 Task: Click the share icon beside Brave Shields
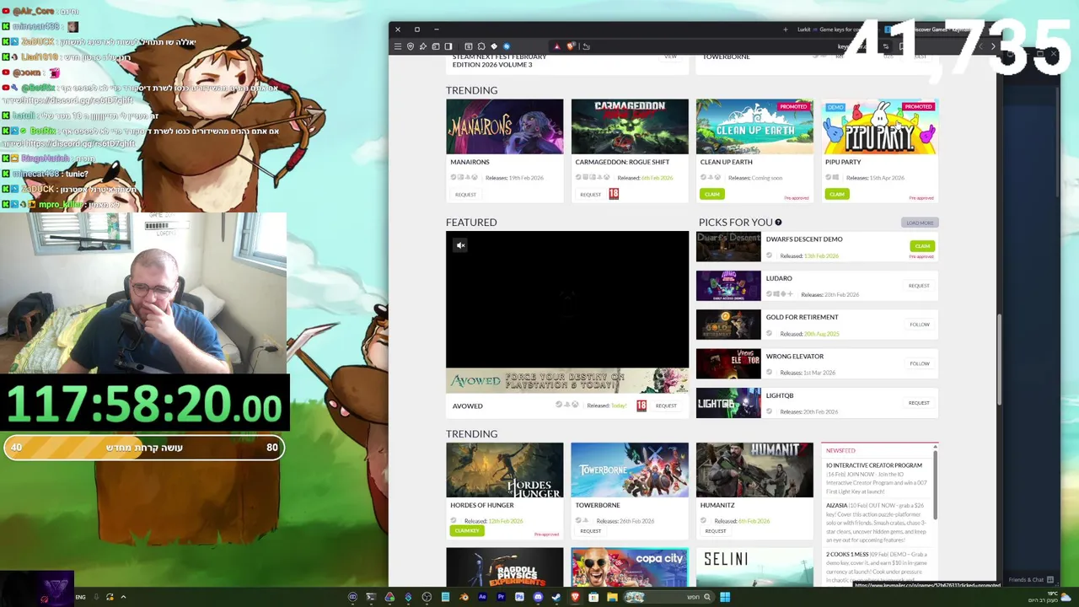[586, 46]
